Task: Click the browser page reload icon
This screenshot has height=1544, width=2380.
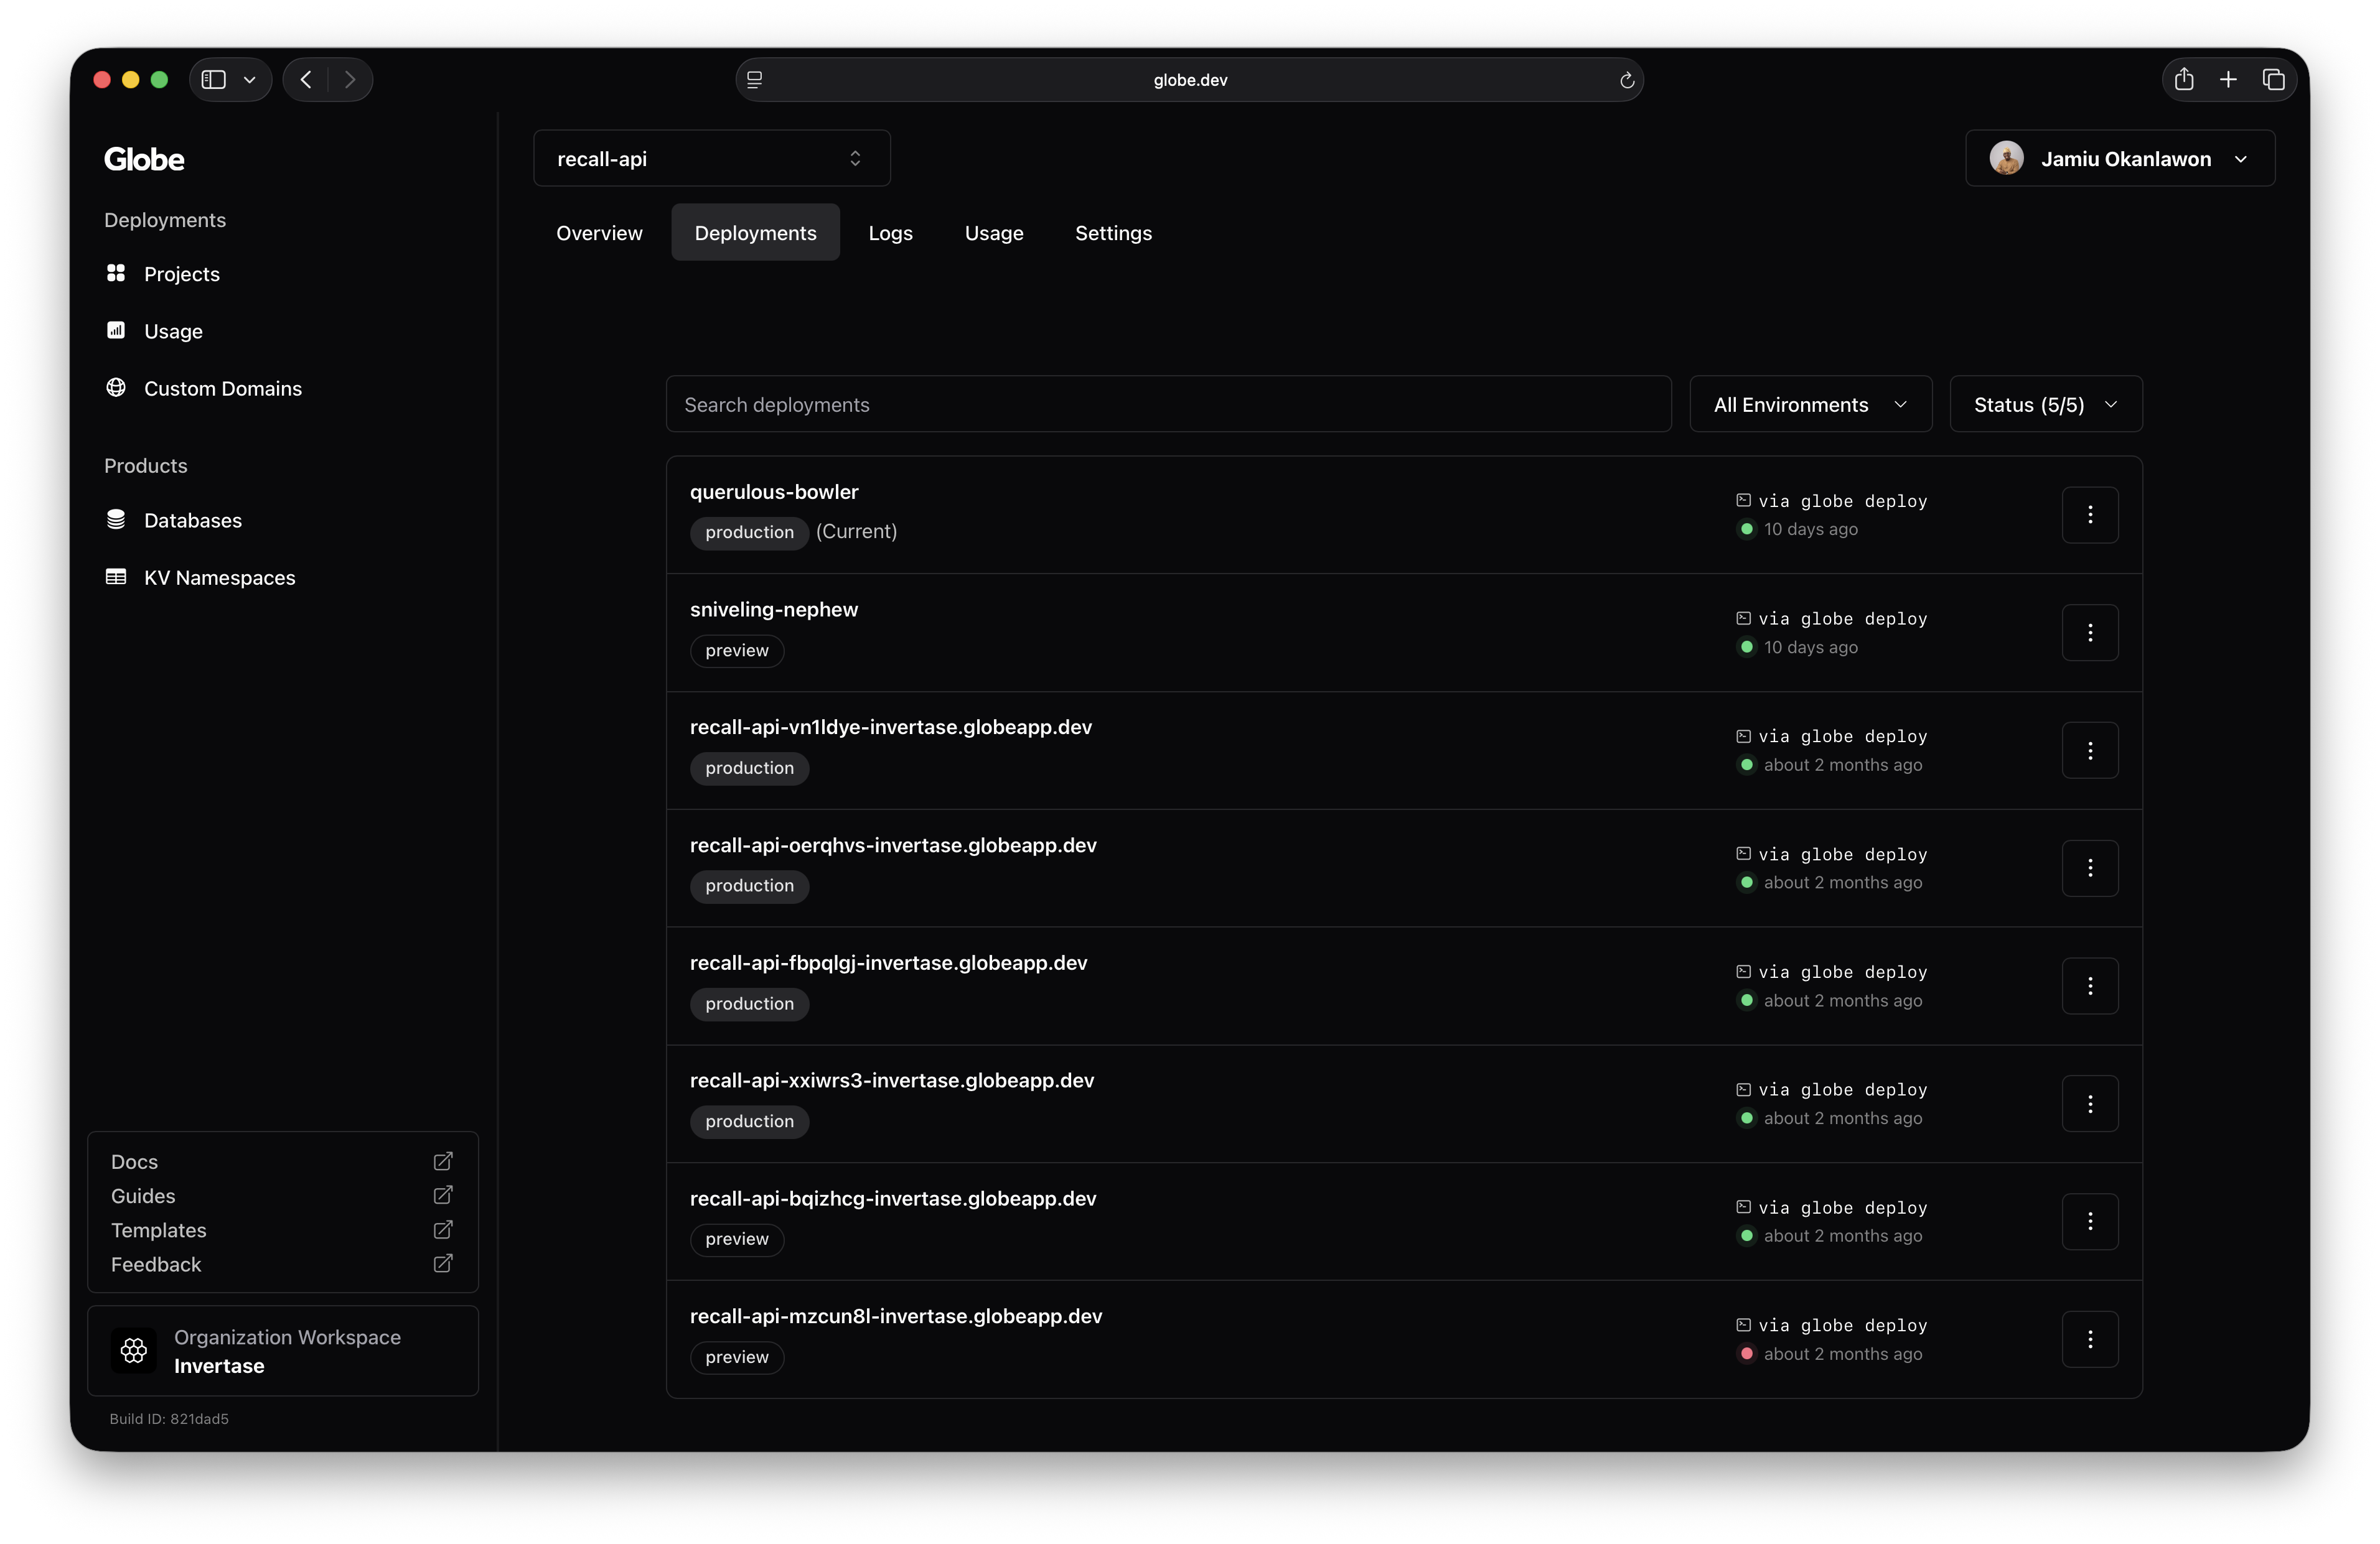Action: (x=1626, y=80)
